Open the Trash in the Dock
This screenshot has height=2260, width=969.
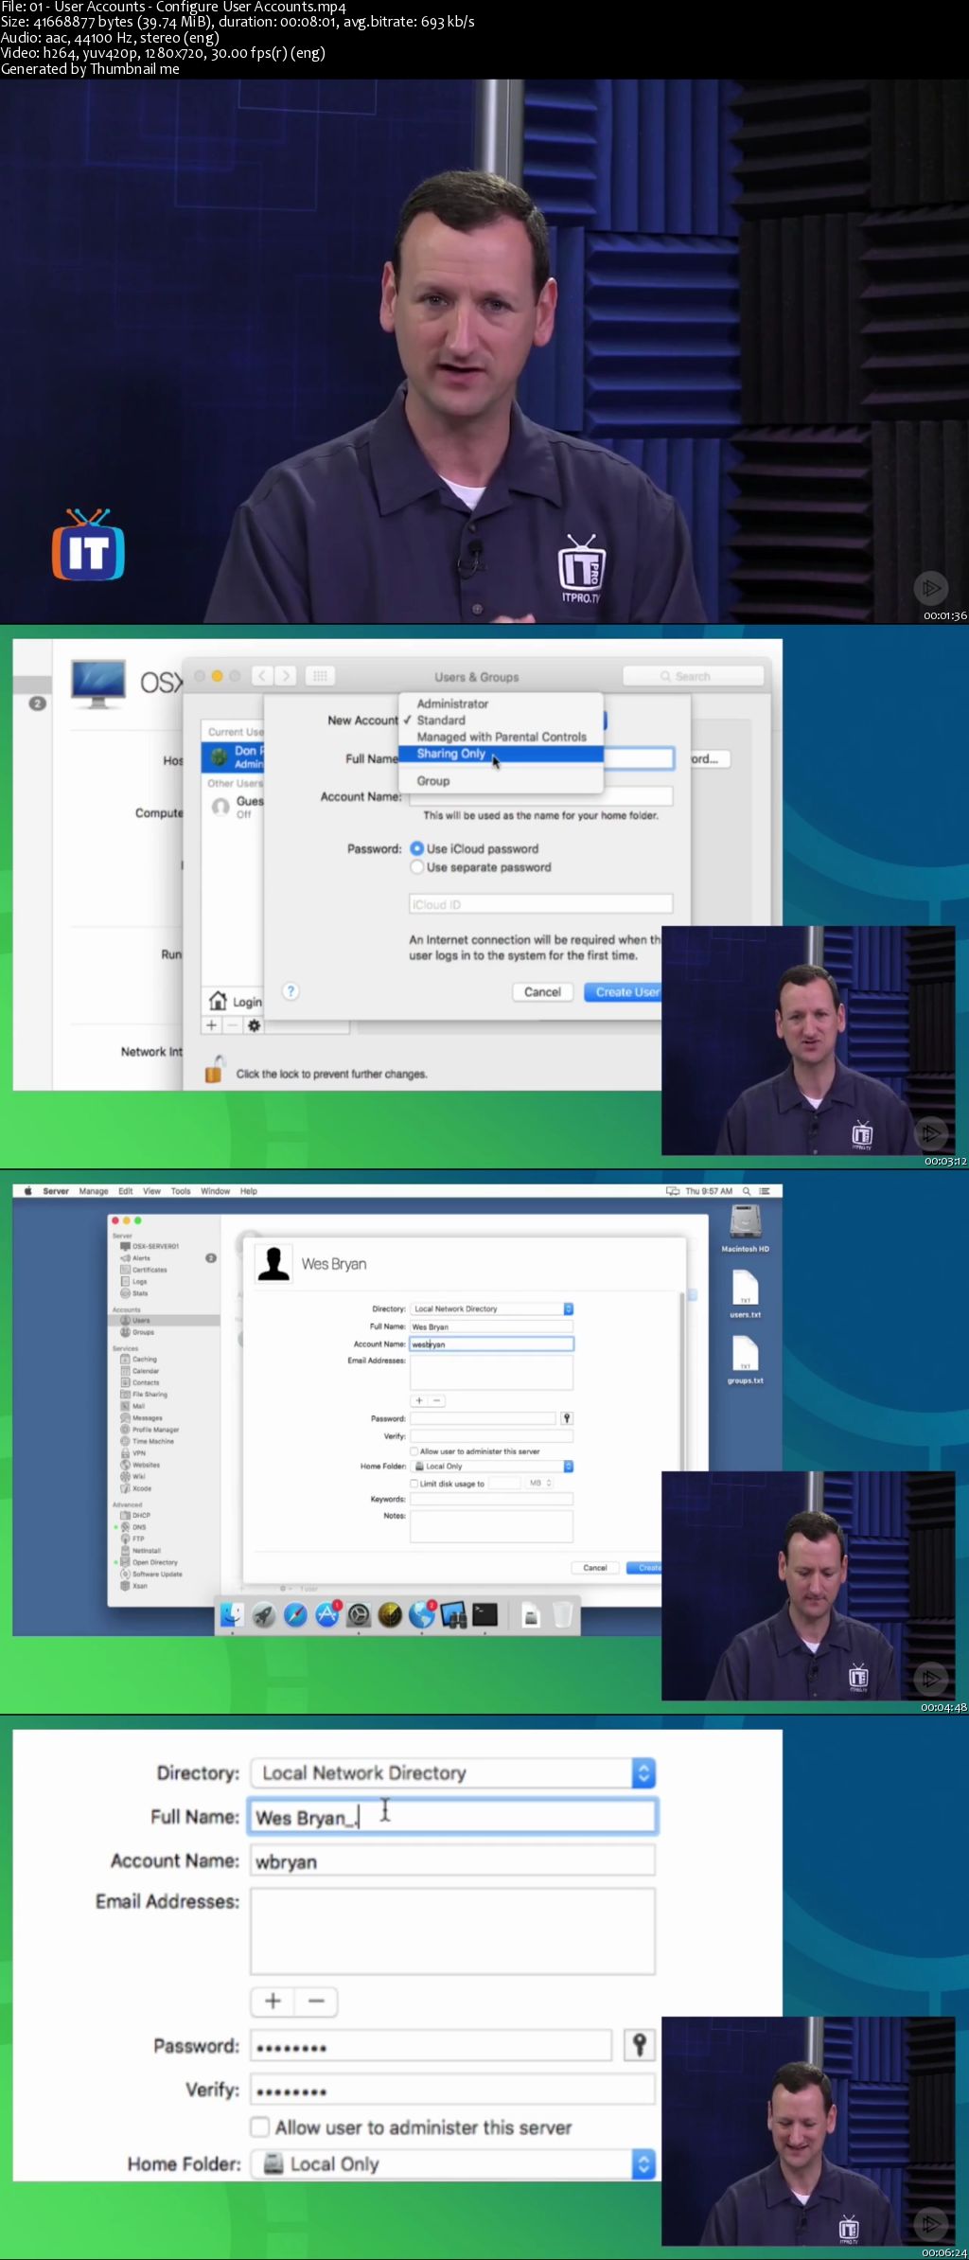562,1614
